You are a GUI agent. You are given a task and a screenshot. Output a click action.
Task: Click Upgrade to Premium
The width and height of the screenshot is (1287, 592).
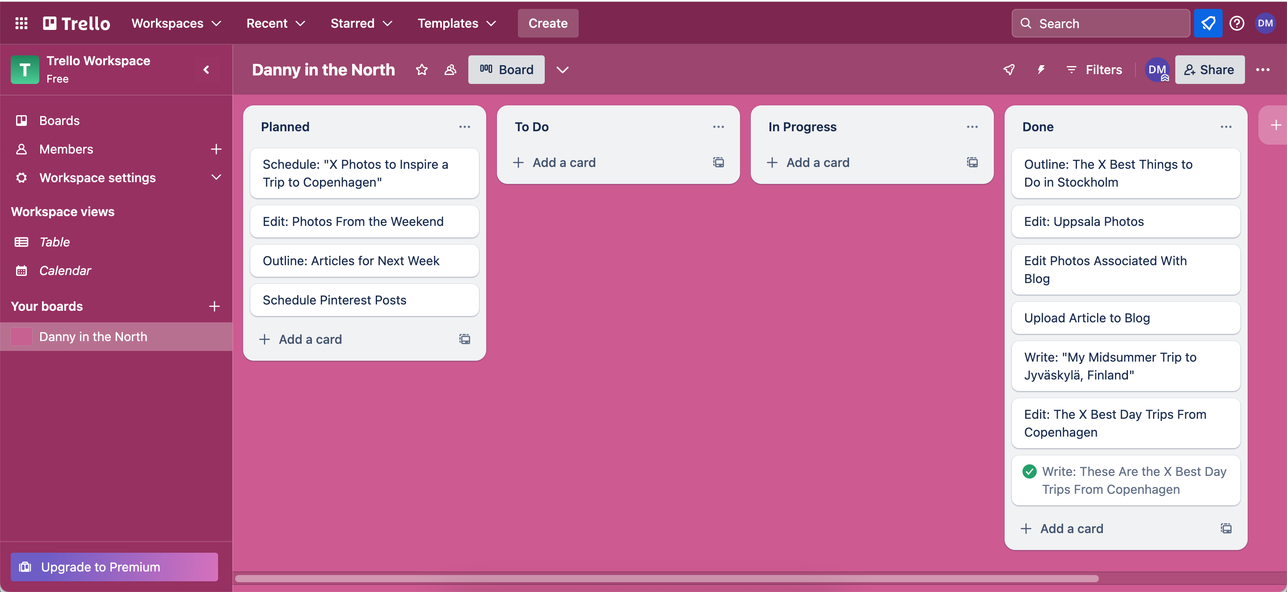click(114, 567)
